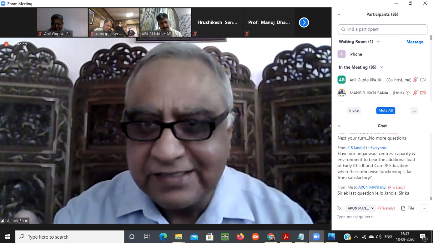Click the Windows taskbar search box

[x=70, y=237]
